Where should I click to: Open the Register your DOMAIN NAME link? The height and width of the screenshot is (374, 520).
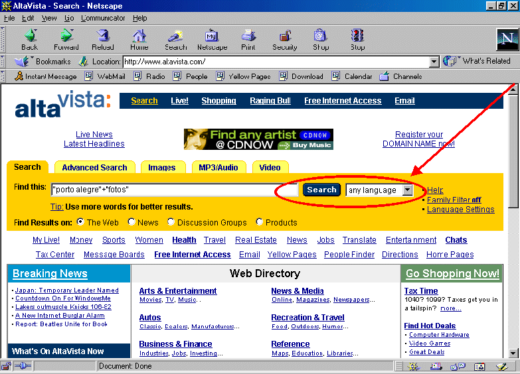[419, 139]
